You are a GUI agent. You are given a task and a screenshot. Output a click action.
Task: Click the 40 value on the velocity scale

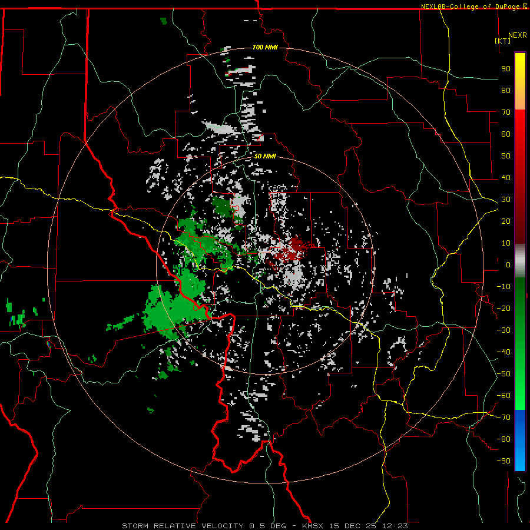click(x=506, y=177)
